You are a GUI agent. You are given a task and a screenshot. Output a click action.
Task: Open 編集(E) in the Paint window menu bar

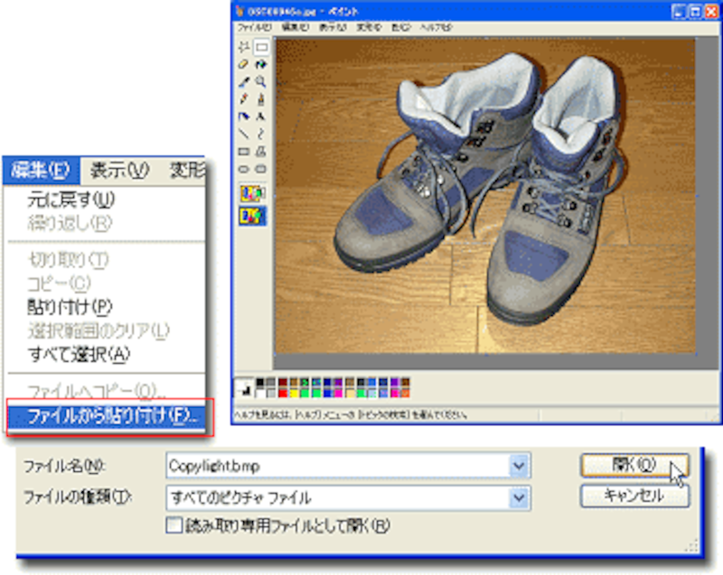[296, 28]
